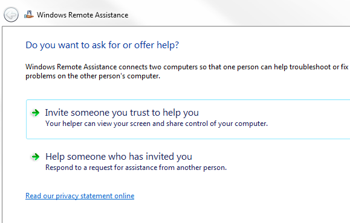This screenshot has width=350, height=223.
Task: Open Read our privacy statement online link
Action: pyautogui.click(x=80, y=196)
